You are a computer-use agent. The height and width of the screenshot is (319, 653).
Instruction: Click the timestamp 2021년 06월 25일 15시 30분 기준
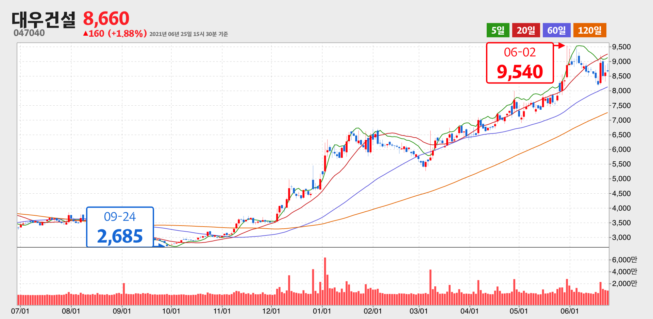point(189,34)
